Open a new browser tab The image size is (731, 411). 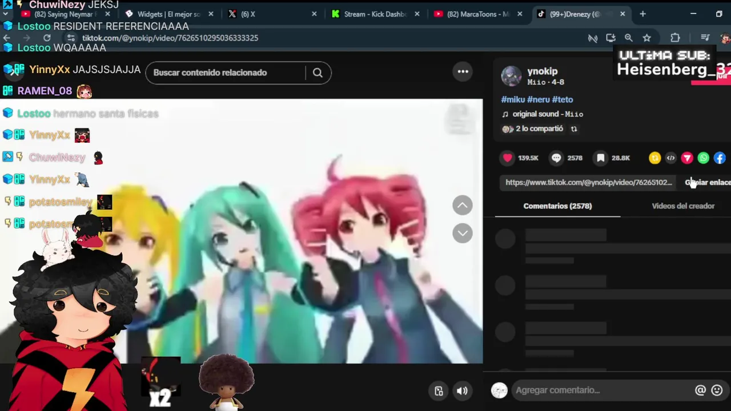[x=642, y=14]
